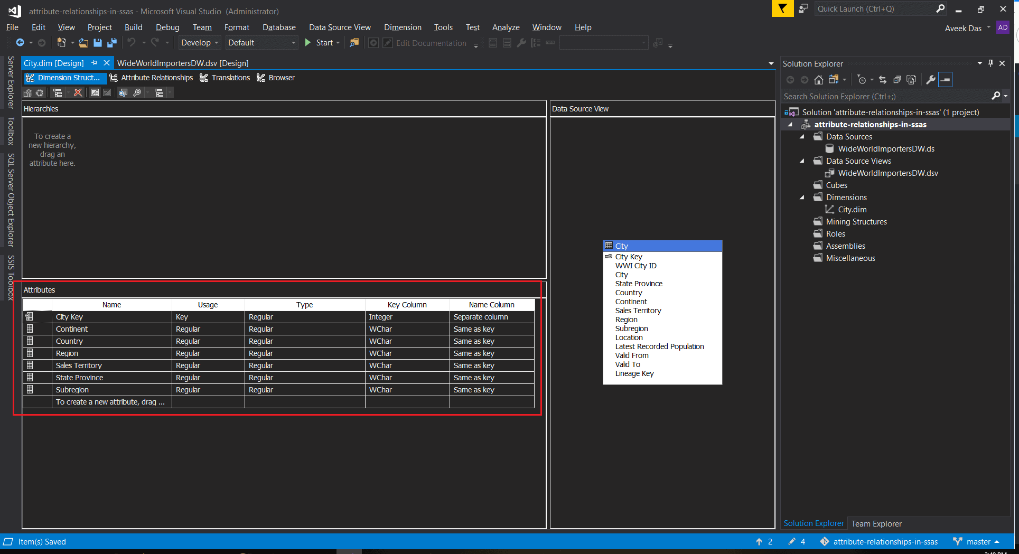1019x554 pixels.
Task: Switch to Team Explorer tab
Action: [876, 523]
